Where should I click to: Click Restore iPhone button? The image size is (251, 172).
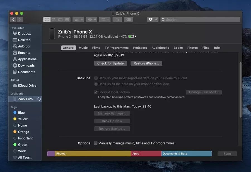pyautogui.click(x=146, y=63)
